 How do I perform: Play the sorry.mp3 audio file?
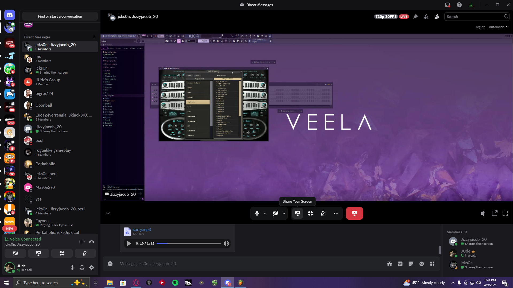[129, 243]
